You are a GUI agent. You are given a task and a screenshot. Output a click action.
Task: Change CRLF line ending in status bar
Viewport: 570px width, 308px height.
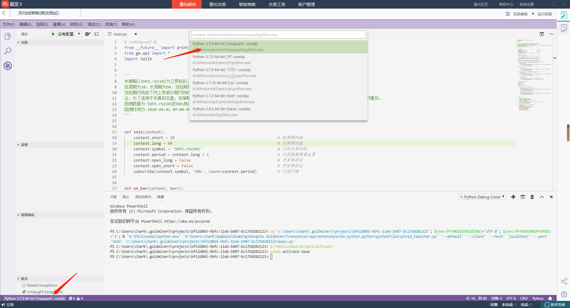(x=524, y=299)
